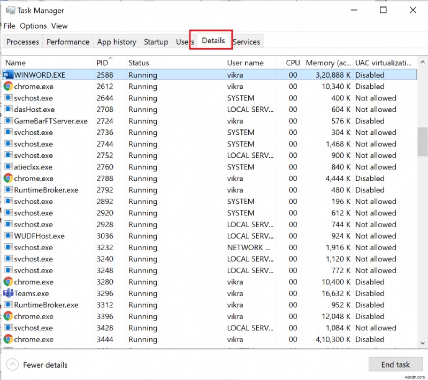
Task: Click svchost.exe icon in PID 2920 row
Action: coord(8,213)
